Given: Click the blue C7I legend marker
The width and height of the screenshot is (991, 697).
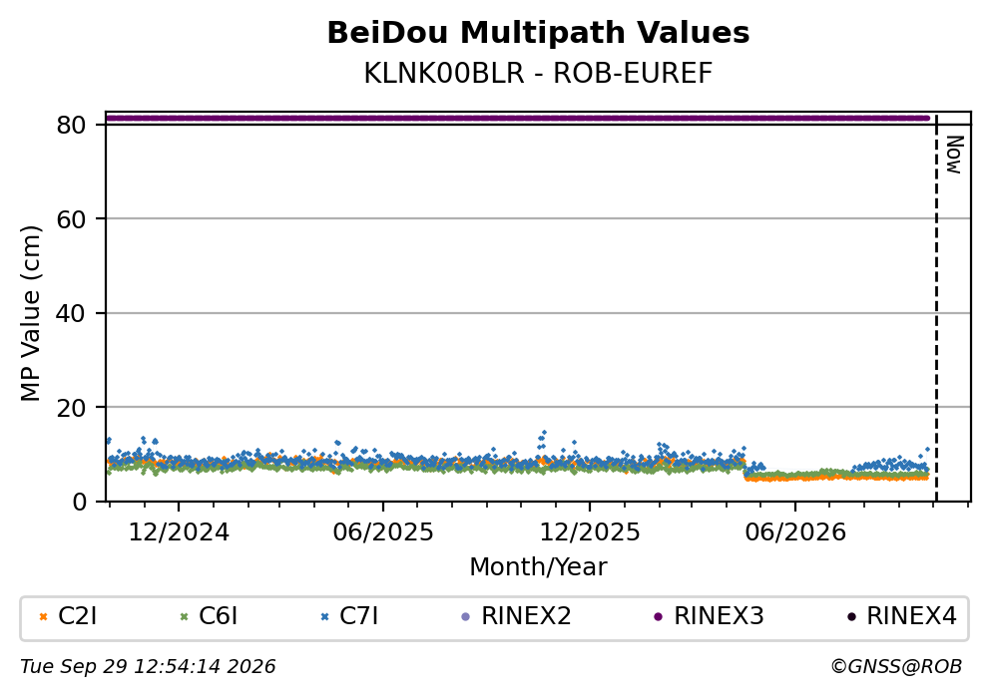Looking at the screenshot, I should click(x=325, y=617).
